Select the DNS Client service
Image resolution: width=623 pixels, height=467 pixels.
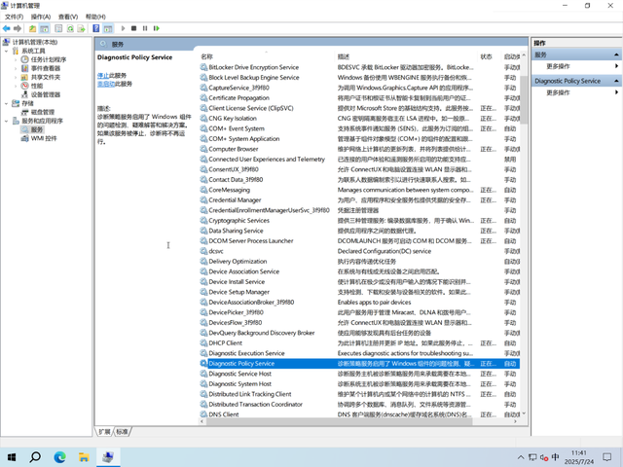coord(359,414)
